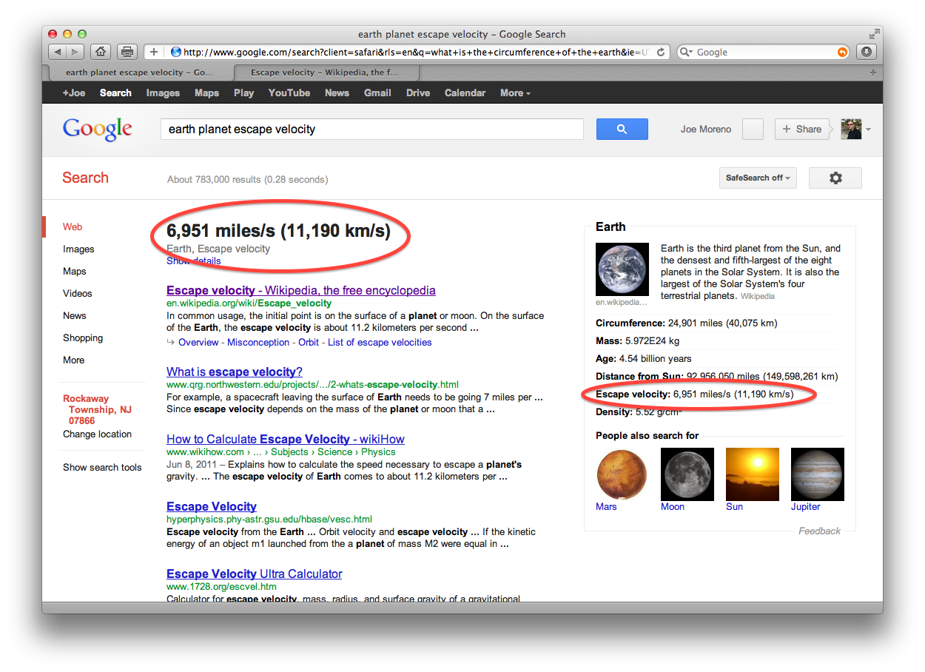Click the Google search query field
The height and width of the screenshot is (672, 925).
pos(372,129)
